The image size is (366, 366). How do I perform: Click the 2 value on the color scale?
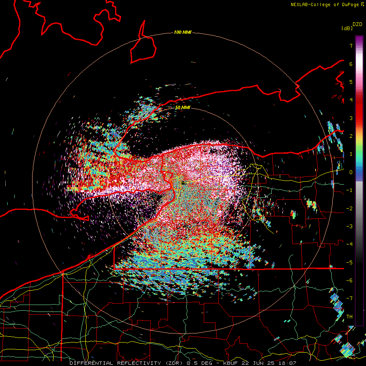351,136
